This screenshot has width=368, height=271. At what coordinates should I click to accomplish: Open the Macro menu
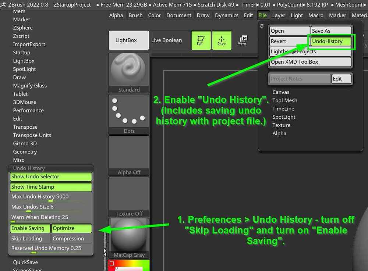pyautogui.click(x=316, y=15)
